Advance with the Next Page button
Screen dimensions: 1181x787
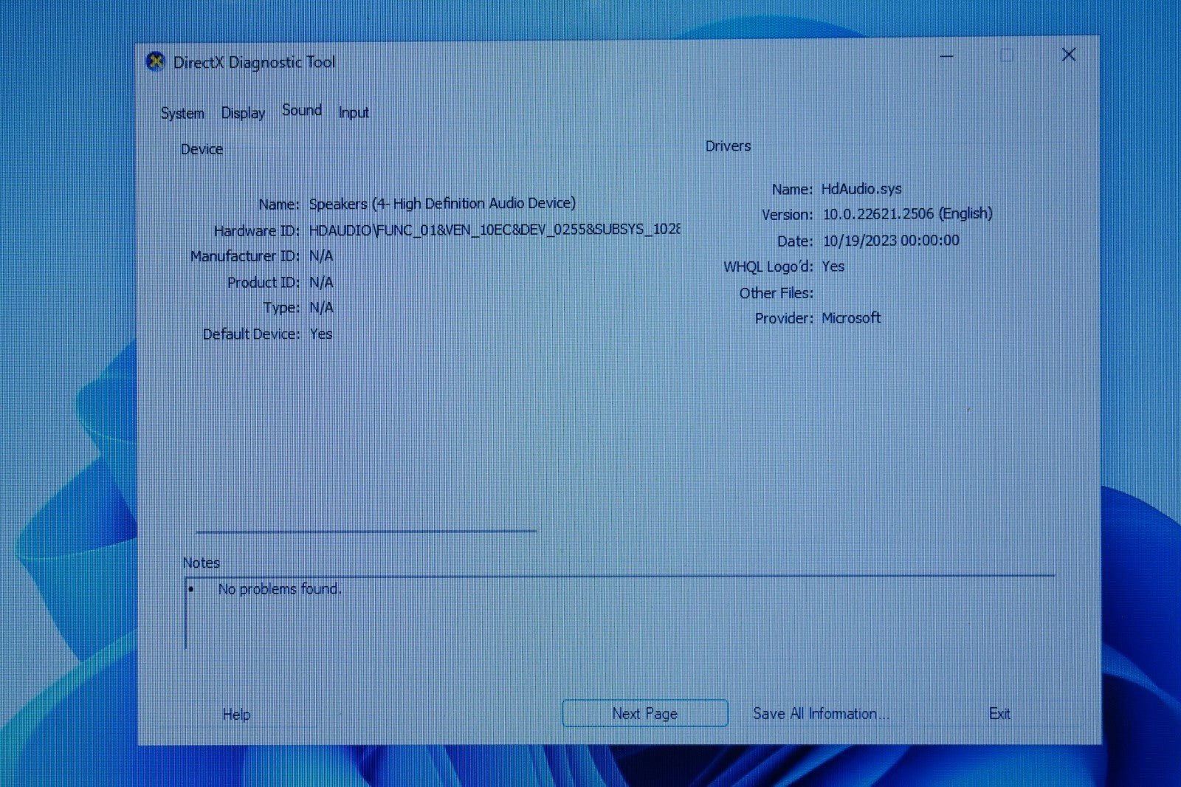644,713
